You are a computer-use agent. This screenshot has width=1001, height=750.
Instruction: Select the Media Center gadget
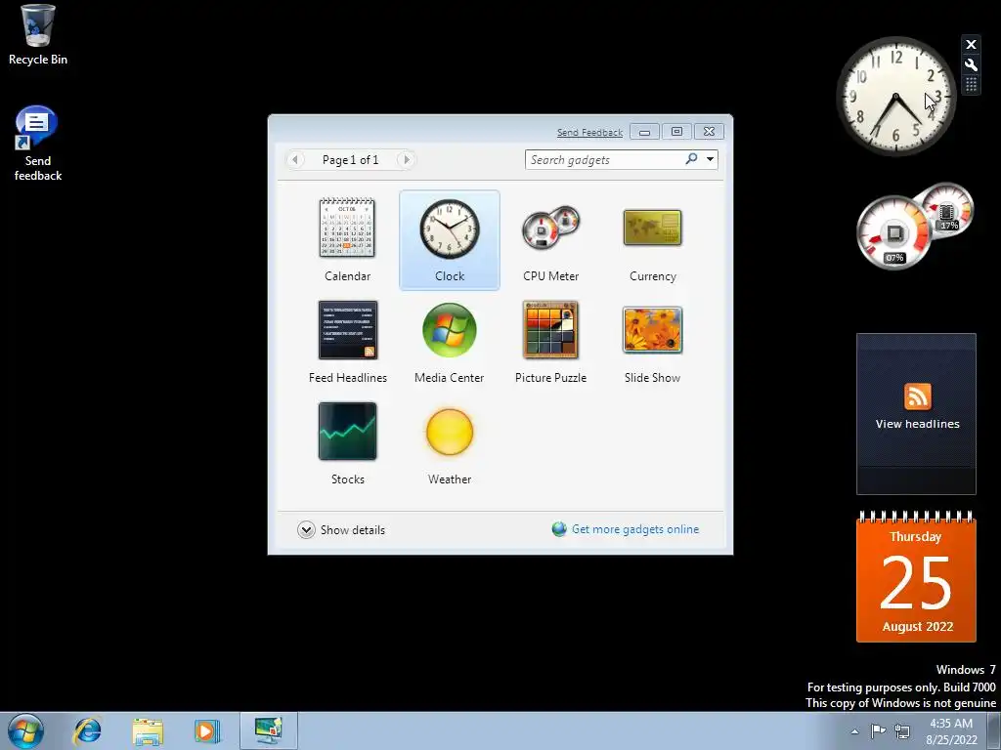[x=450, y=330]
